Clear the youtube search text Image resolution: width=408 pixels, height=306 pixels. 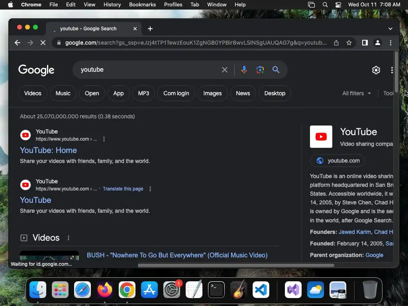225,70
